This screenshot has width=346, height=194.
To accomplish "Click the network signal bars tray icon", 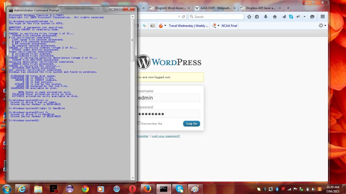I will coord(289,189).
